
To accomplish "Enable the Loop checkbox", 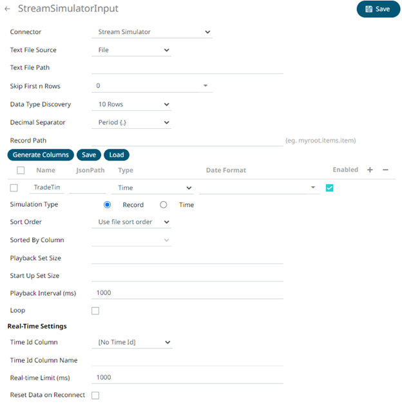I will point(95,311).
